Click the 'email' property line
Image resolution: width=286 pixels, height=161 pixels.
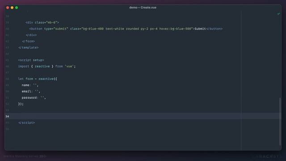[x=31, y=91]
